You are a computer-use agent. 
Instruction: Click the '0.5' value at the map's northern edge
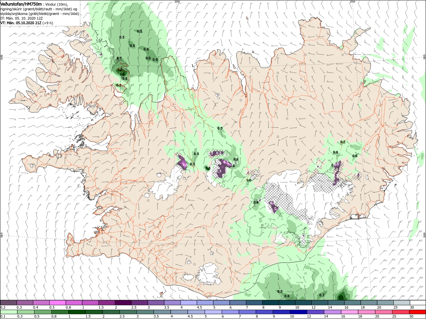click(139, 31)
